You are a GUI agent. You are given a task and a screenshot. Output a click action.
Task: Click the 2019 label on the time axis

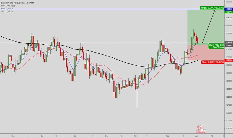pos(135,136)
